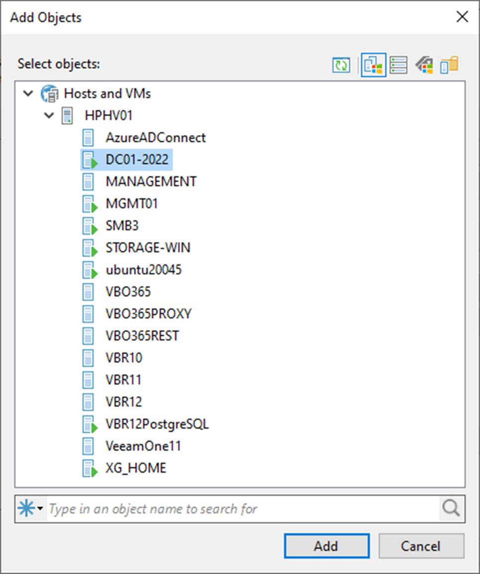Click the refresh objects icon
480x574 pixels.
341,65
